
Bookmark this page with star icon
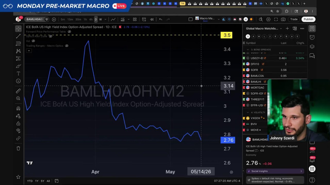(x=278, y=11)
